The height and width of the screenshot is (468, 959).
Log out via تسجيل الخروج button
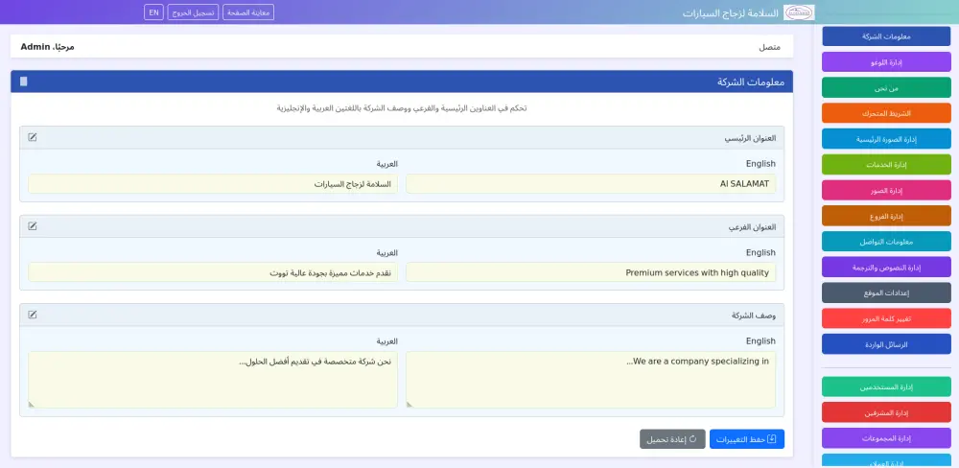click(x=193, y=12)
